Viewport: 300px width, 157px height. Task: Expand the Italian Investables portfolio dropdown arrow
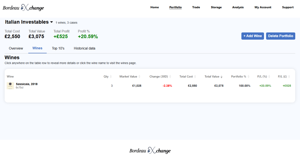tap(51, 22)
